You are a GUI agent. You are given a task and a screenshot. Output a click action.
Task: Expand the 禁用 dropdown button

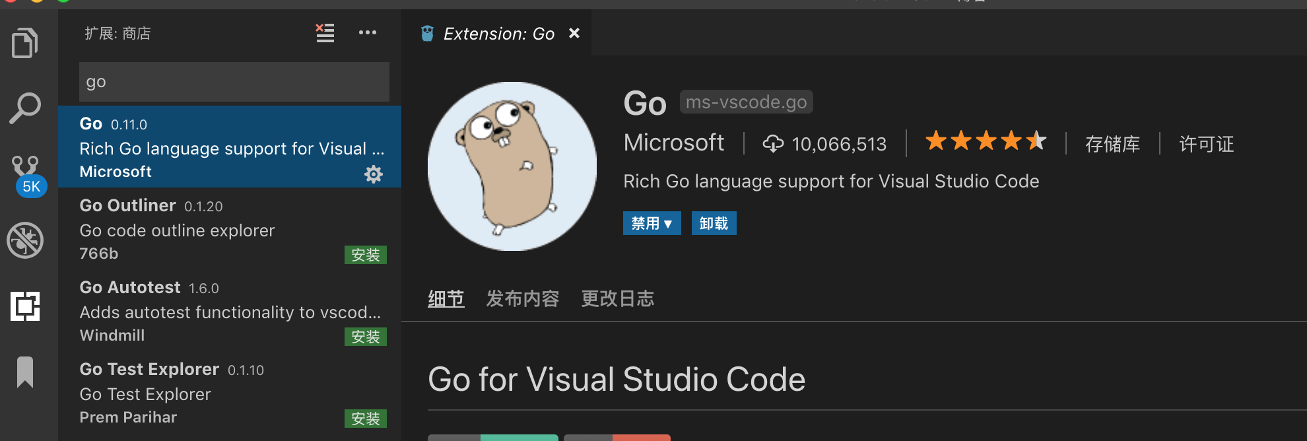point(652,223)
